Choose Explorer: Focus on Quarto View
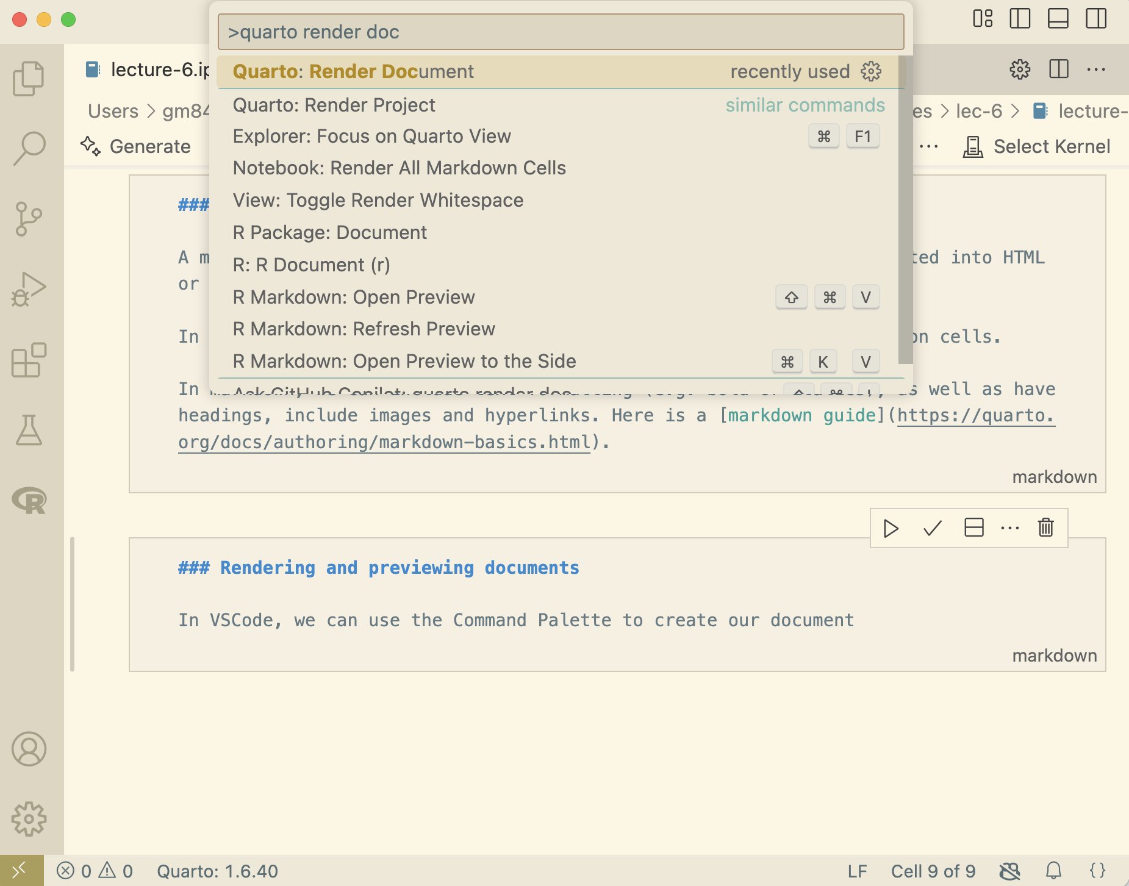Viewport: 1129px width, 886px height. 557,137
